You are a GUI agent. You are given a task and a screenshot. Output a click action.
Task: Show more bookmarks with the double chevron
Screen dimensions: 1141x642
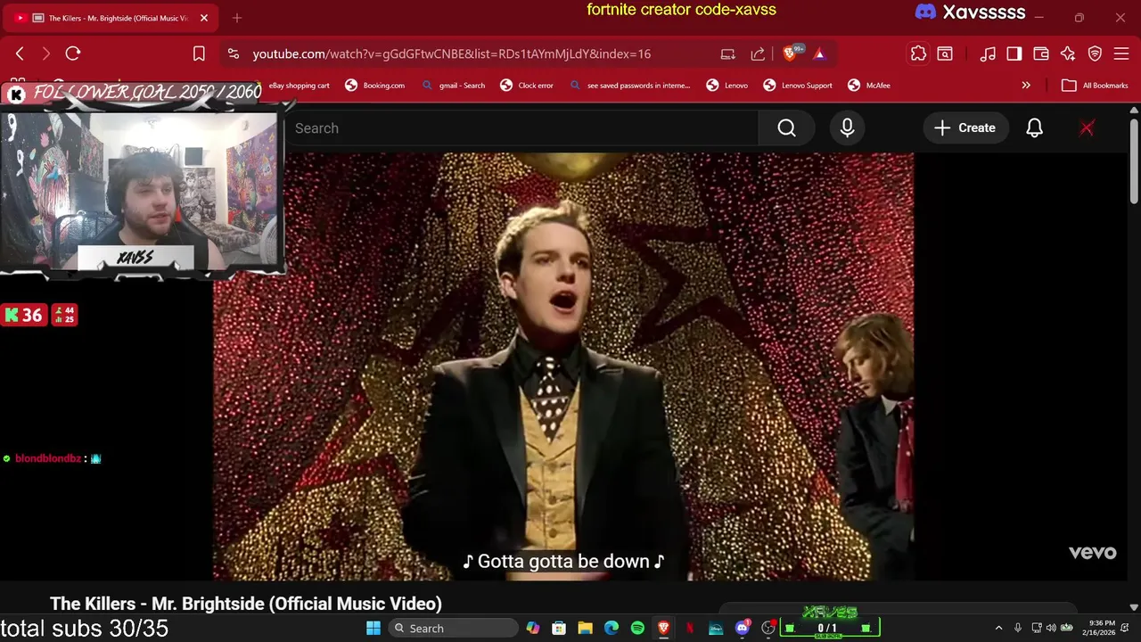1026,86
